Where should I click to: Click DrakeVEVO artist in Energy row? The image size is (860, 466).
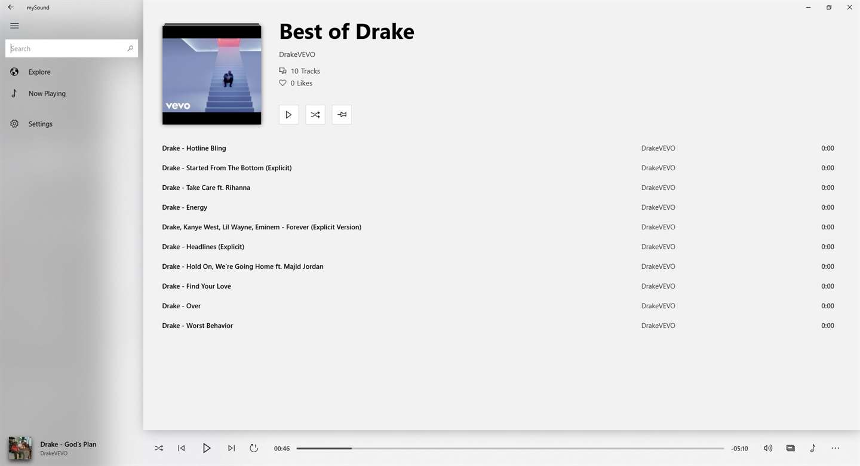(x=658, y=207)
